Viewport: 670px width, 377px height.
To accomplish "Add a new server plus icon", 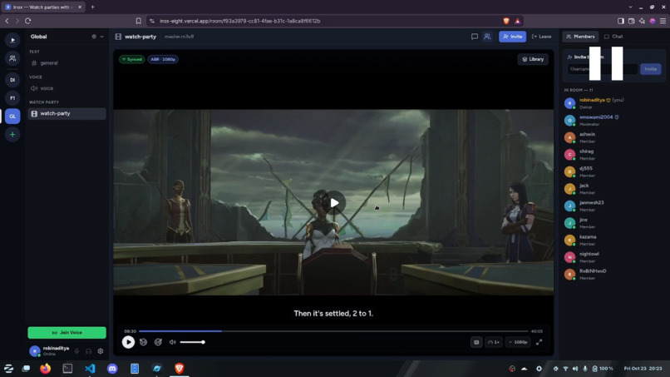I will tap(12, 134).
